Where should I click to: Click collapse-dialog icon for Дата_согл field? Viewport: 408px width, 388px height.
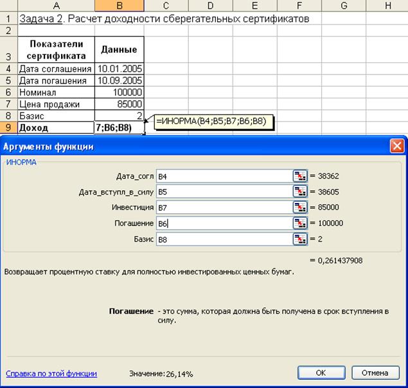[x=300, y=175]
